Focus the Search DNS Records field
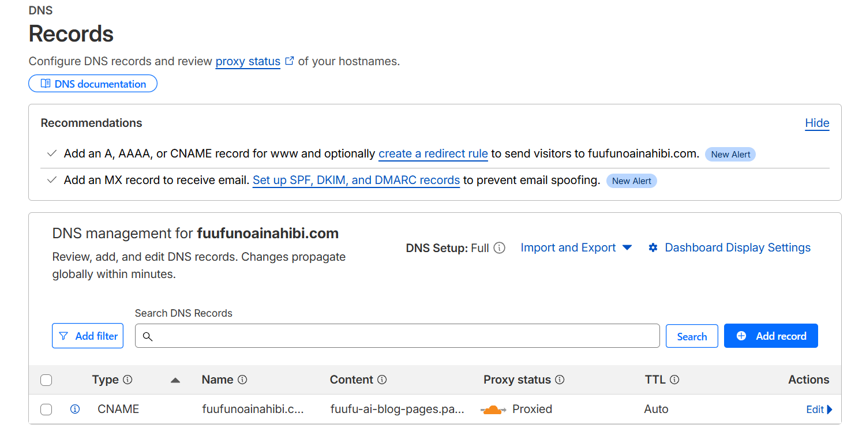 (x=397, y=336)
